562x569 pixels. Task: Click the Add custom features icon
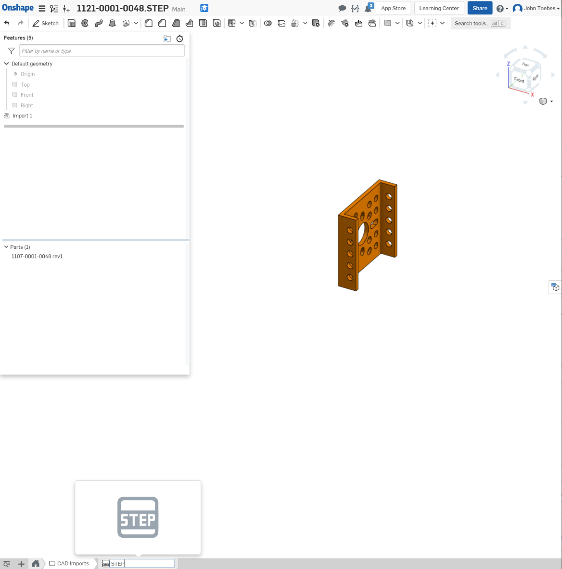click(432, 23)
